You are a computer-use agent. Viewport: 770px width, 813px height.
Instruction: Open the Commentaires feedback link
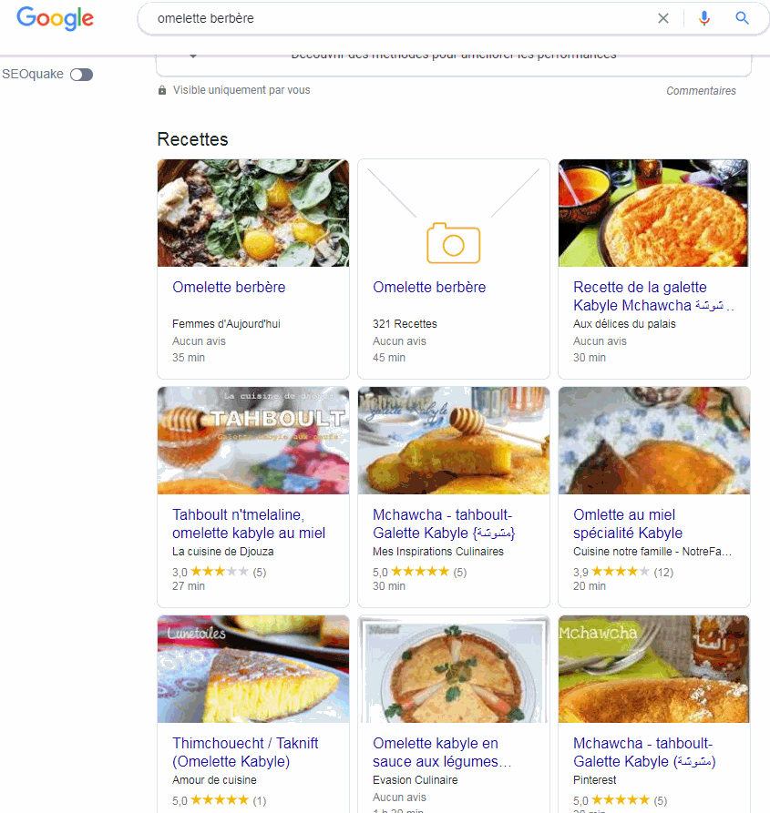[x=701, y=91]
